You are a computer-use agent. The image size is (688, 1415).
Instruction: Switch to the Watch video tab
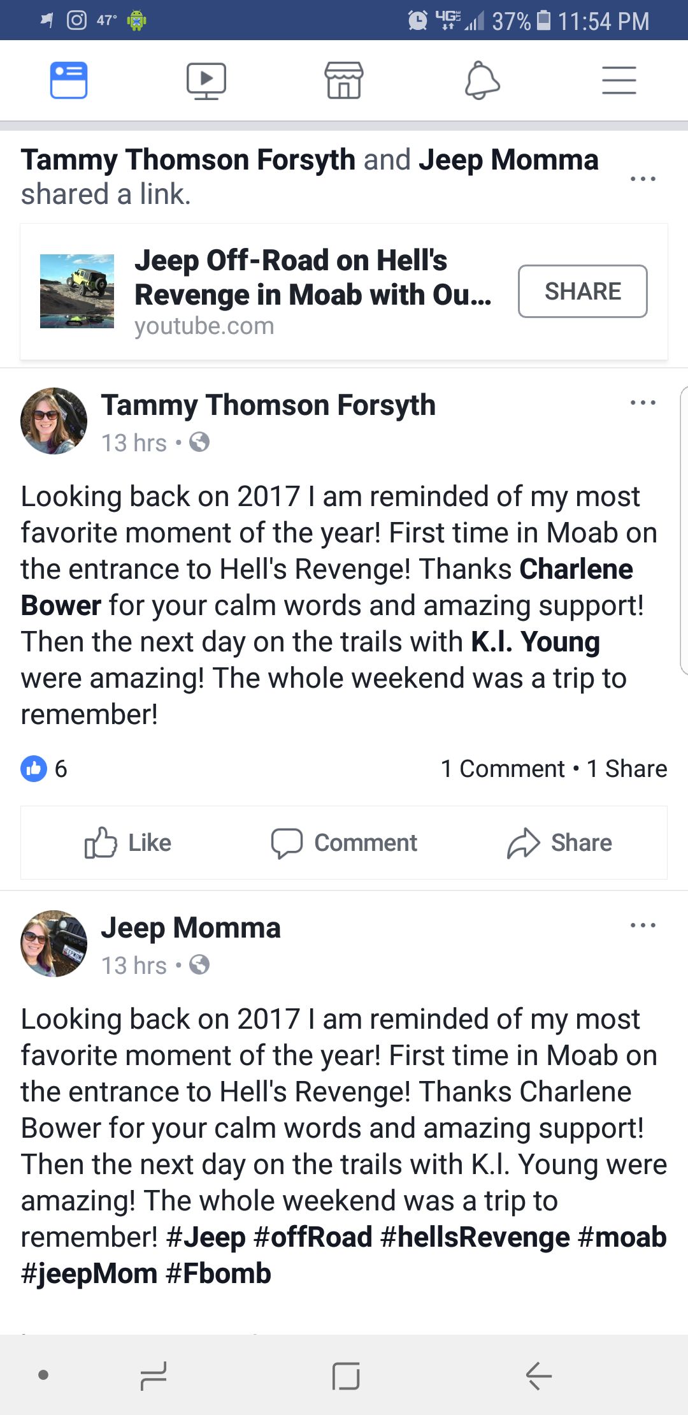click(206, 81)
